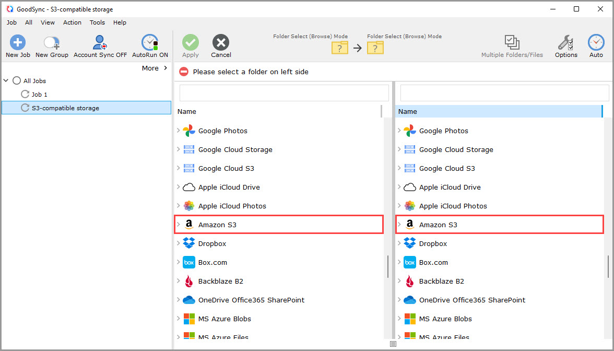The height and width of the screenshot is (351, 614).
Task: Open the Action menu
Action: pos(73,22)
